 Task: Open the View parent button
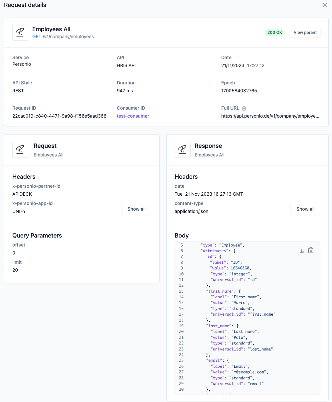coord(305,33)
